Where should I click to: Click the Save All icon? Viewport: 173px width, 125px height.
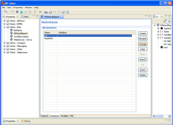(x=67, y=12)
